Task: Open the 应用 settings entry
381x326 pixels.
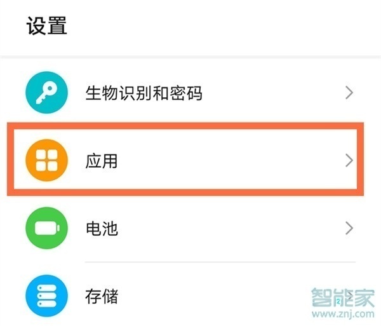Action: coord(102,161)
